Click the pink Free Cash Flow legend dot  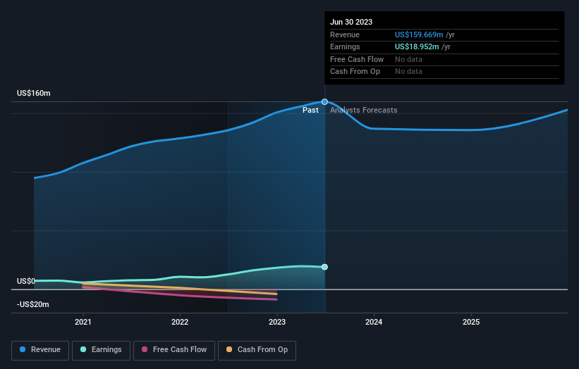pos(145,349)
